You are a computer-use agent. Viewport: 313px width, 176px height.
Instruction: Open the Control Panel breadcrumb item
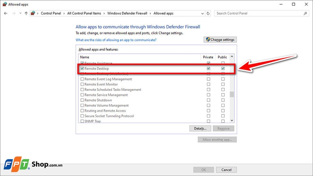click(x=50, y=13)
